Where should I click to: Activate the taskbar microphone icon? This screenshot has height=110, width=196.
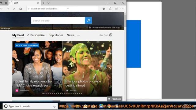55,106
